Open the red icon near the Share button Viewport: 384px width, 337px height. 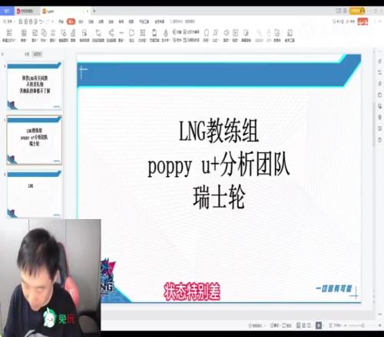tap(362, 21)
